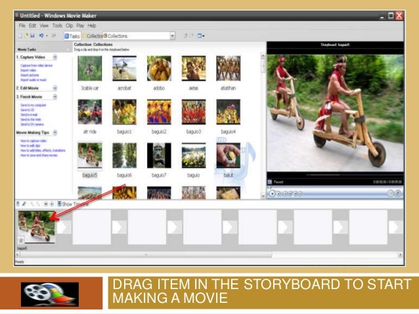
Task: Click the collection pane scroll-down arrow
Action: 263,196
